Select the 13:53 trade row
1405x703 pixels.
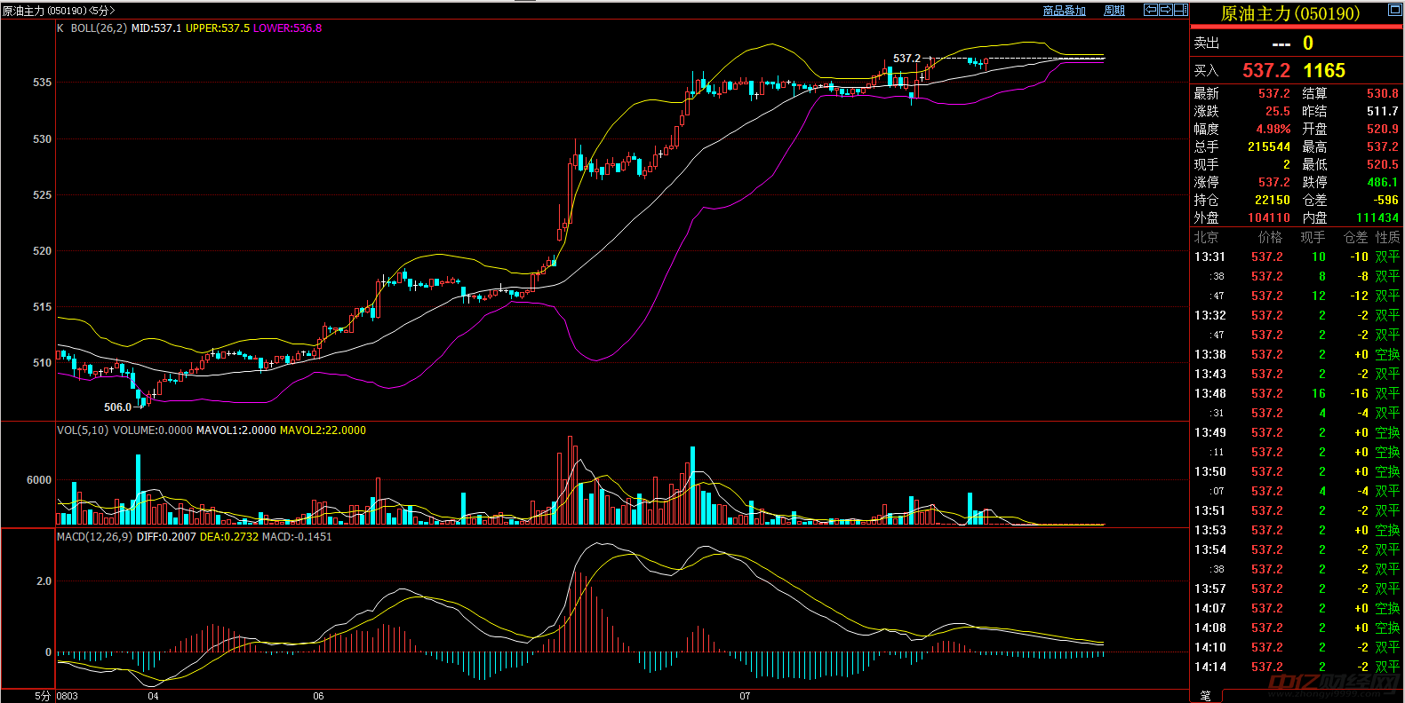pos(1297,530)
